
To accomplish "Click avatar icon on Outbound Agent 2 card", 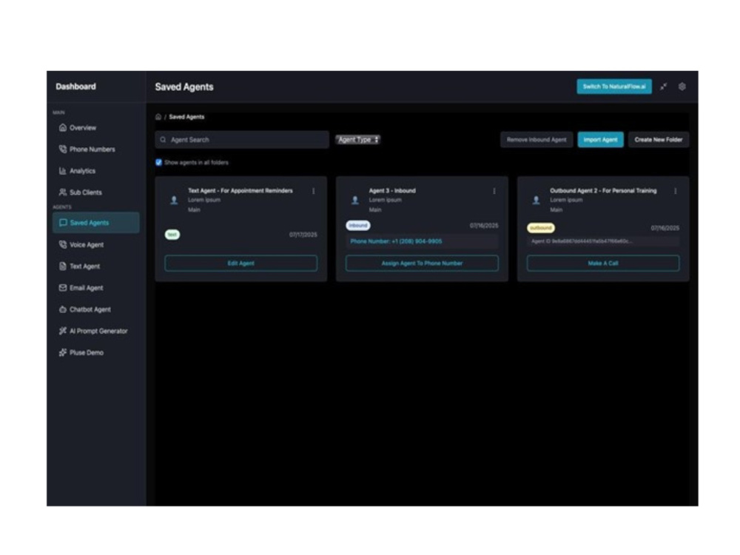I will (x=536, y=200).
